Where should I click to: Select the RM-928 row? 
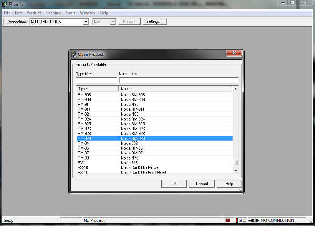click(x=155, y=134)
